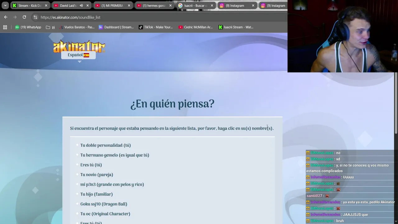Click santii027 username in chat
The image size is (398, 224).
[314, 196]
